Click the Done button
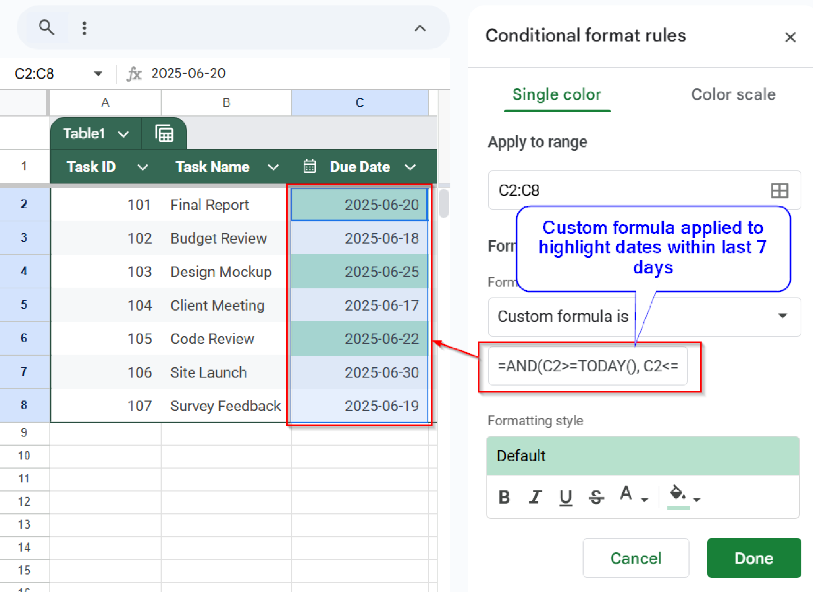813x592 pixels. pyautogui.click(x=753, y=558)
